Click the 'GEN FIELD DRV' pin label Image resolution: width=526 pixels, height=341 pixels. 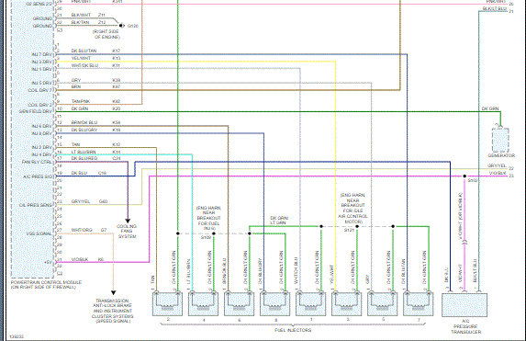pyautogui.click(x=36, y=111)
